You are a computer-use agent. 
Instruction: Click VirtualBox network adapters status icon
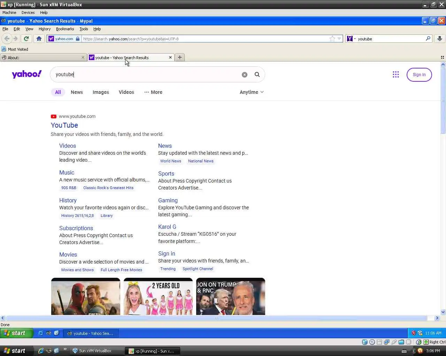tap(387, 342)
